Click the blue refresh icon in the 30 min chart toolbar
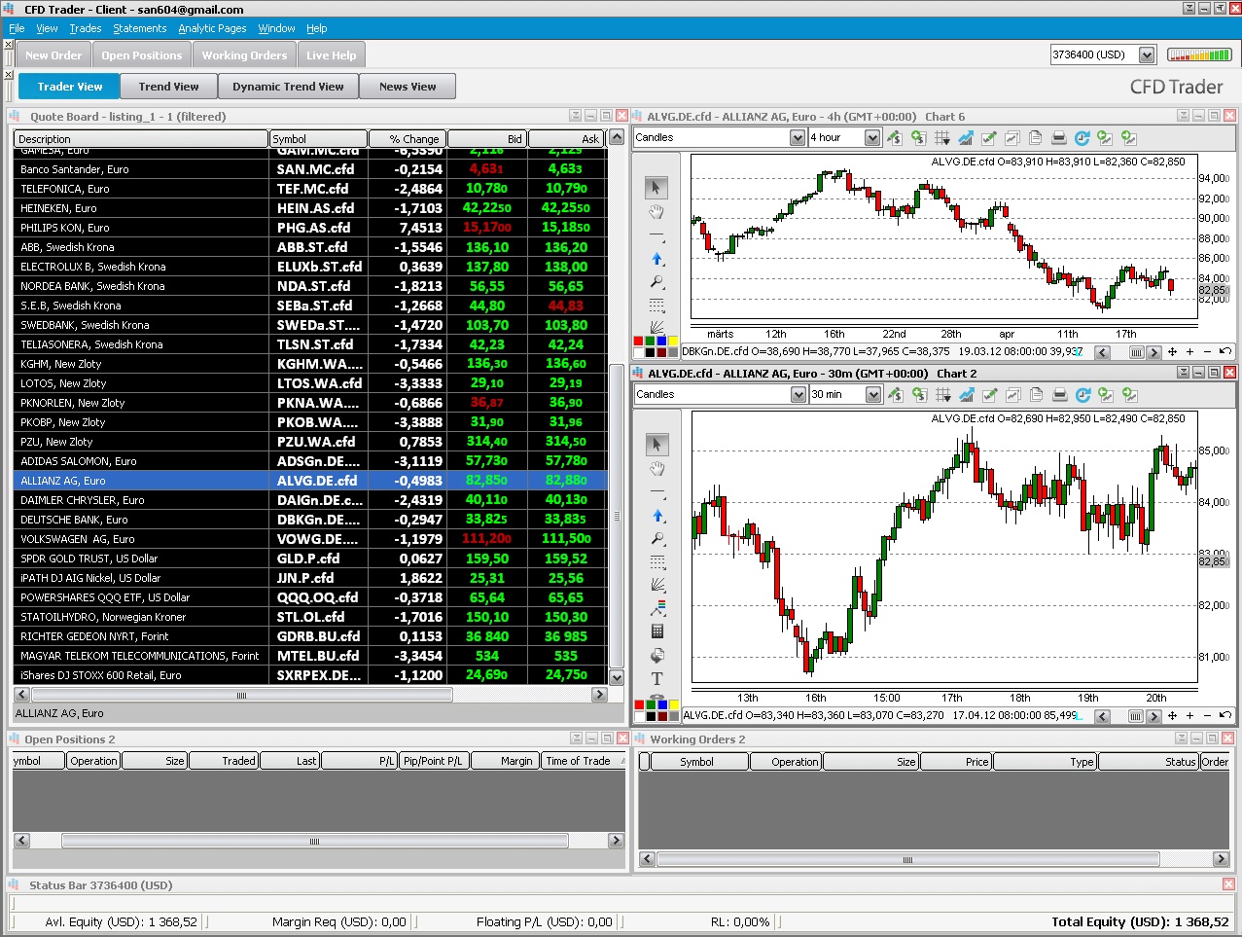 pyautogui.click(x=1082, y=395)
